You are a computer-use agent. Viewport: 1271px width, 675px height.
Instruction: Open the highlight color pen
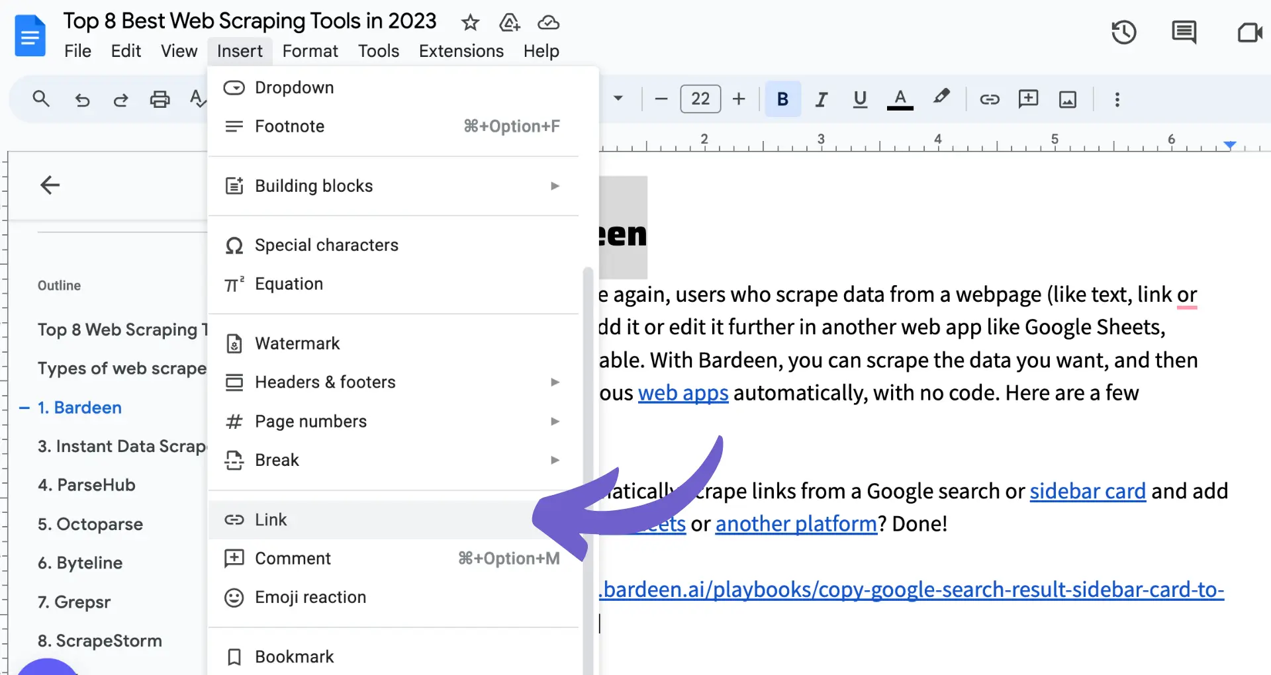pos(941,98)
